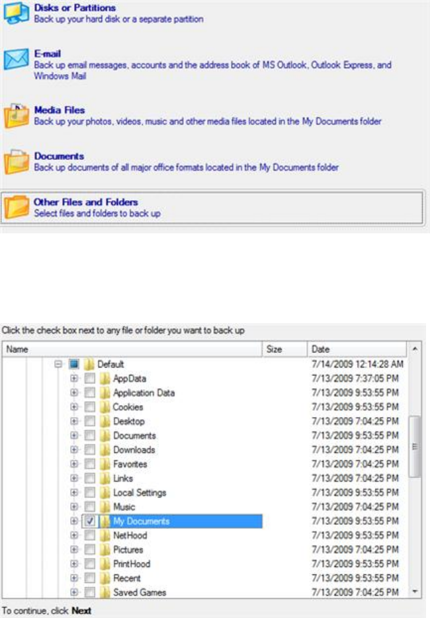Click the vertical scrollbar thumb

coord(415,446)
